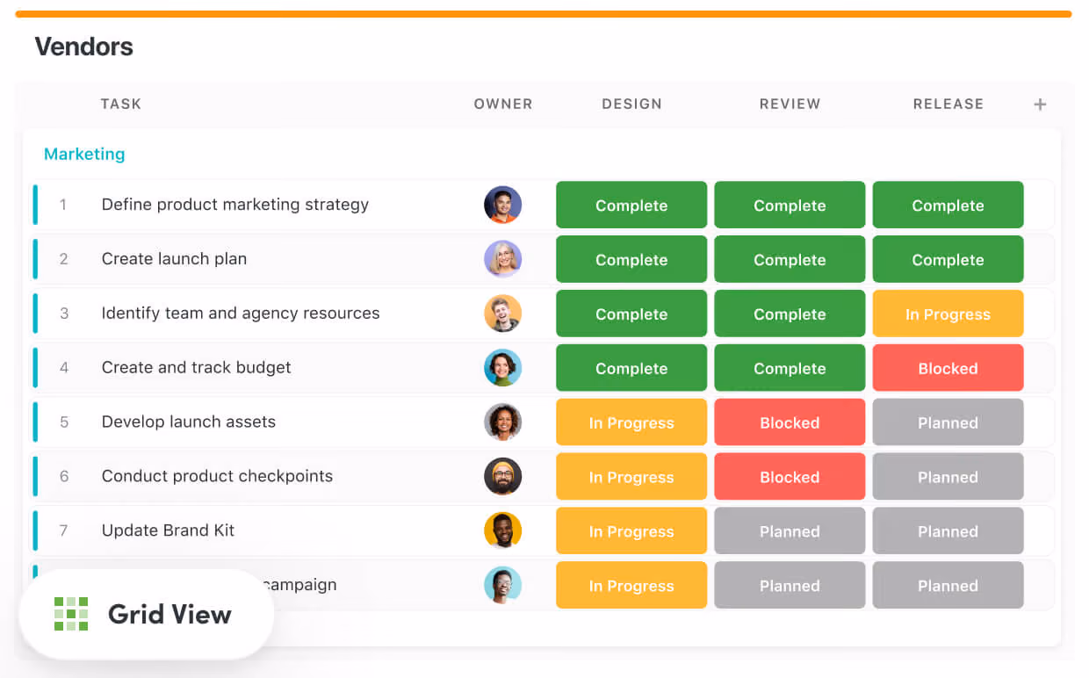
Task: Open In Progress Design status in campaign row
Action: pos(631,586)
